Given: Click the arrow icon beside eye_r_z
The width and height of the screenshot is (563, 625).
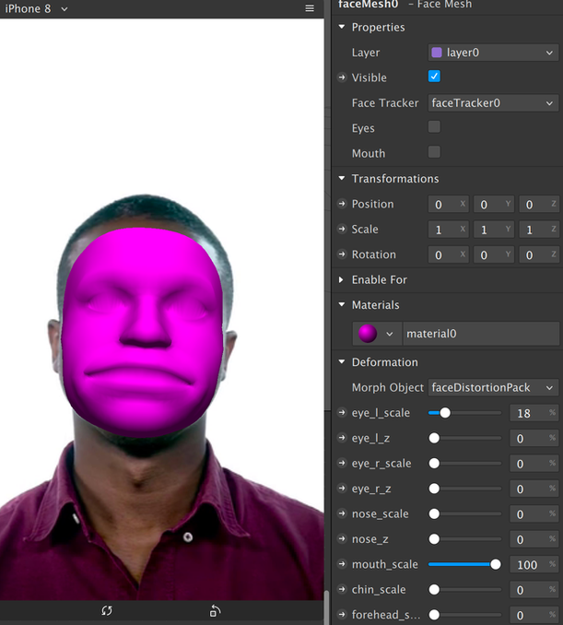Looking at the screenshot, I should pos(342,489).
